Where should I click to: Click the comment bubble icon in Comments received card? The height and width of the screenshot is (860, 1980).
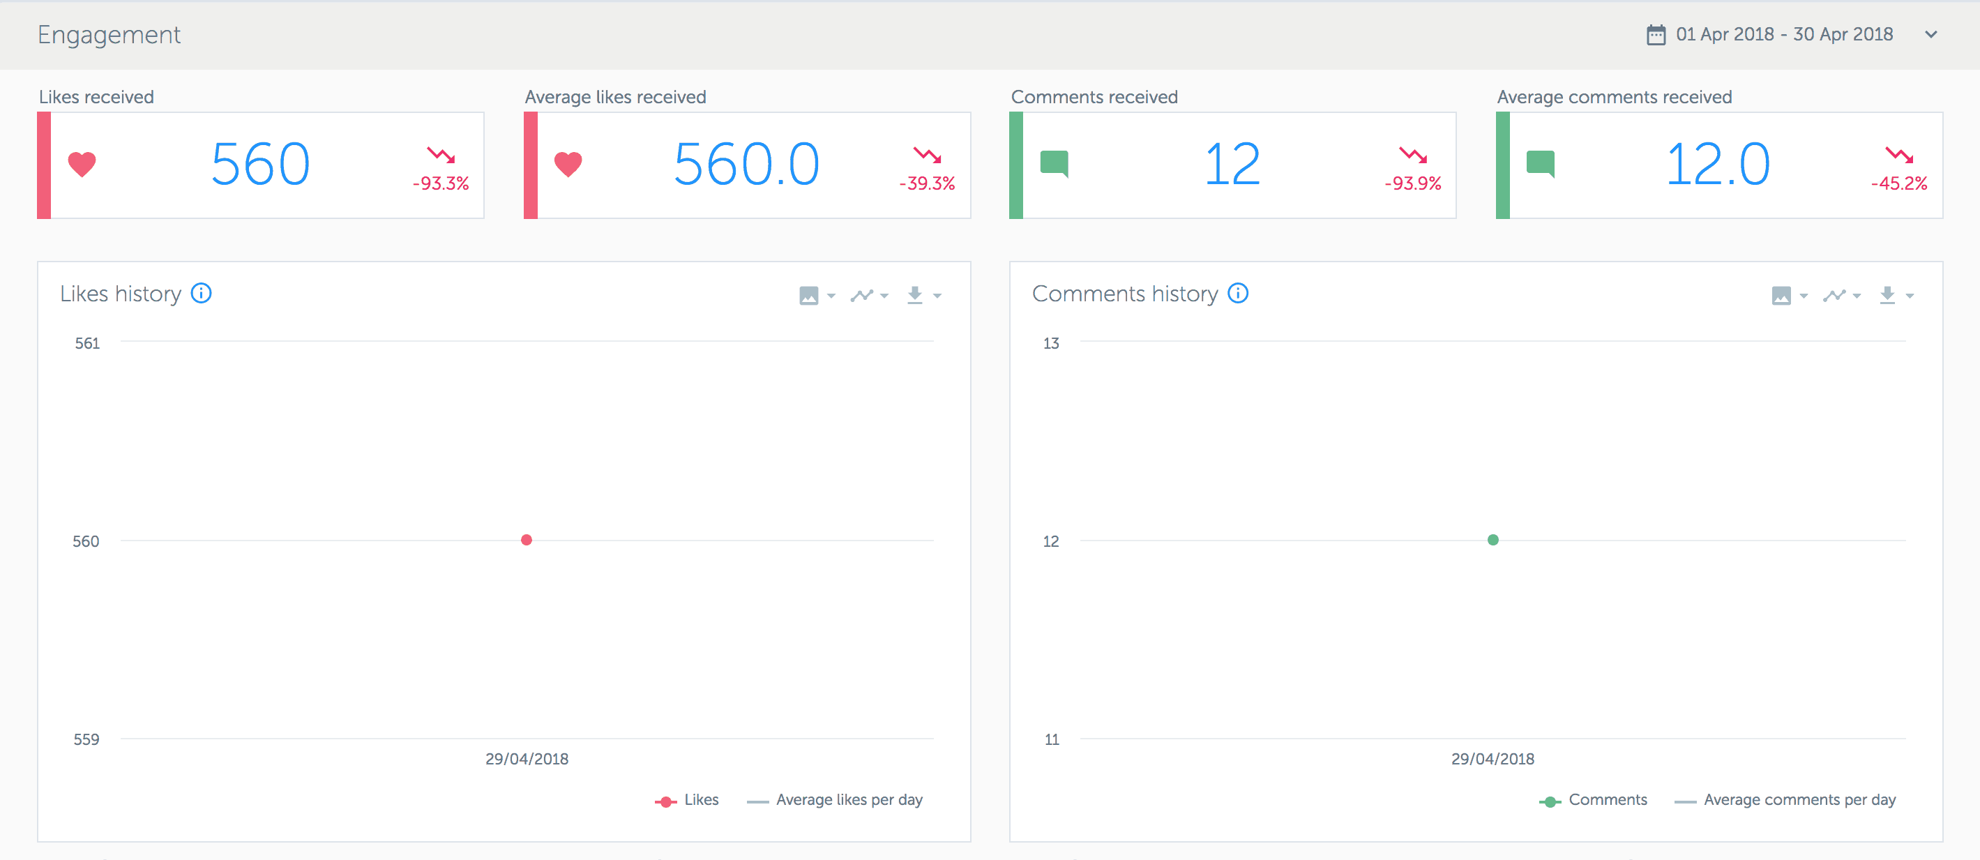1054,163
